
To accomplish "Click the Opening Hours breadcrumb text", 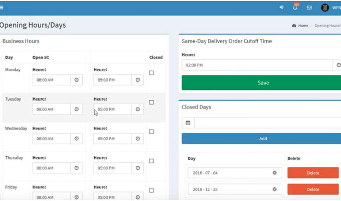I will (x=328, y=26).
